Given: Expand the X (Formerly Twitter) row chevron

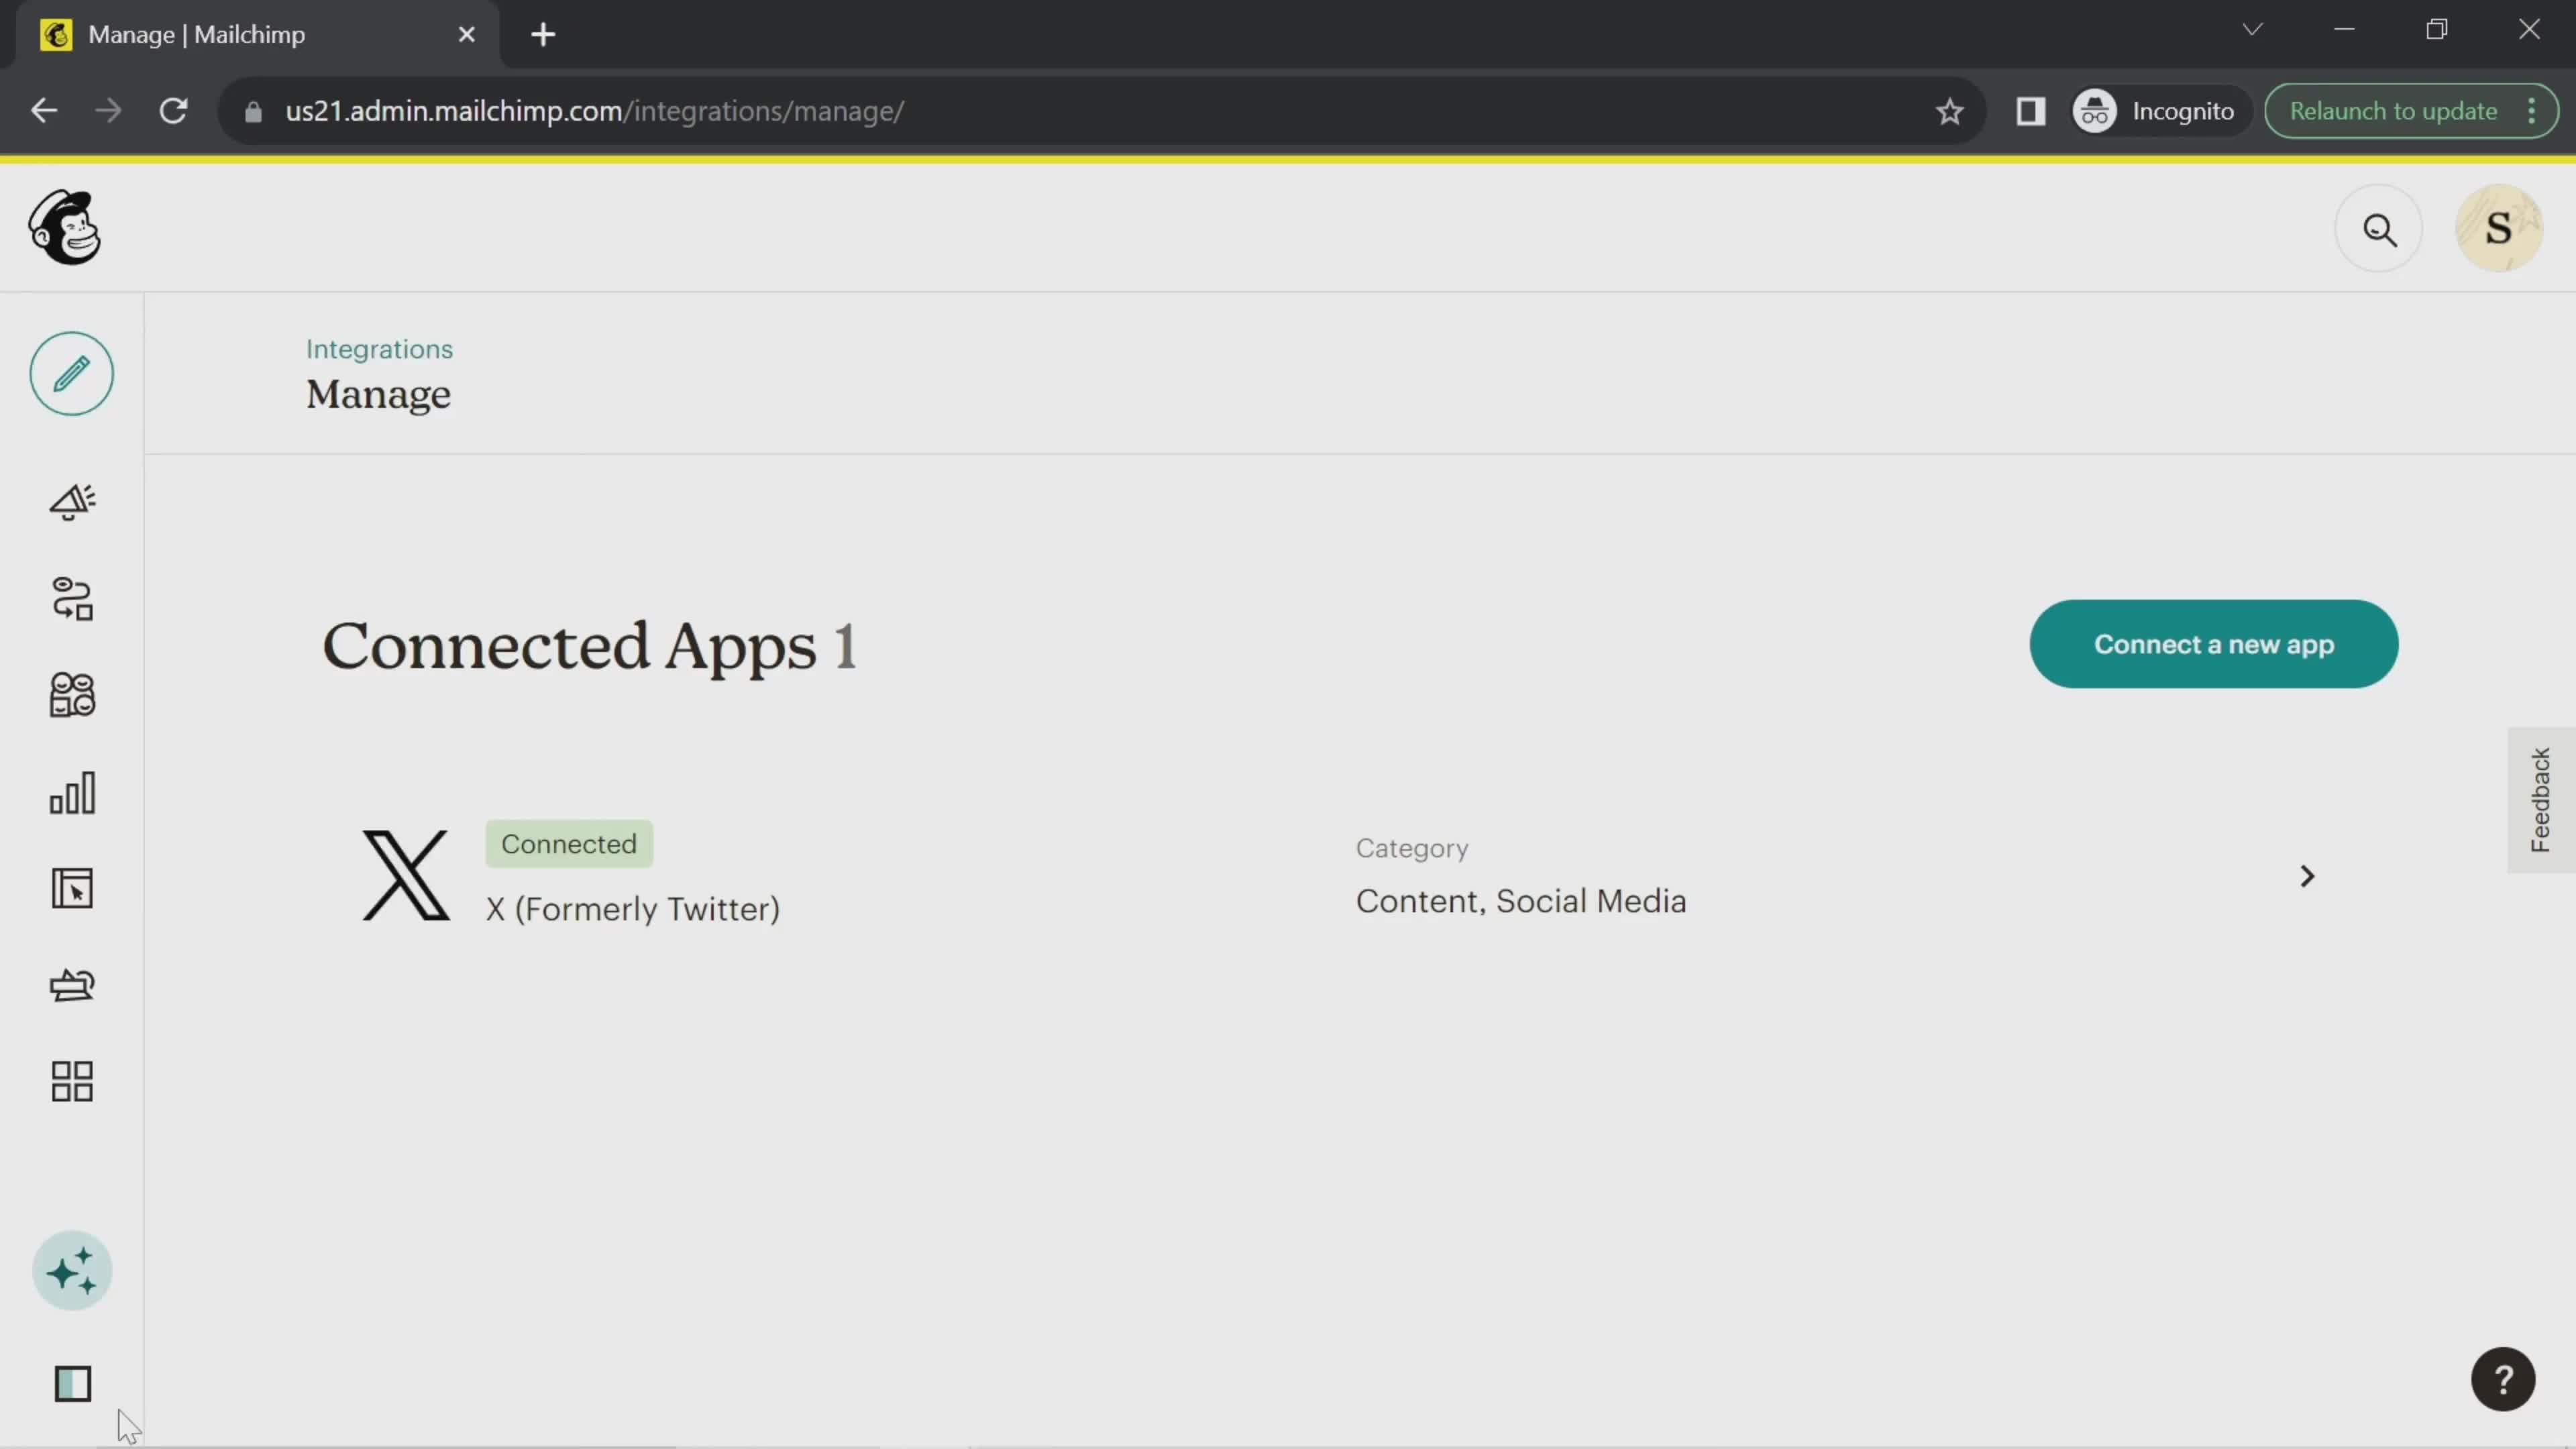Looking at the screenshot, I should (2307, 876).
